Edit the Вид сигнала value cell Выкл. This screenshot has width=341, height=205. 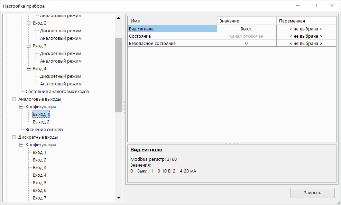point(246,29)
